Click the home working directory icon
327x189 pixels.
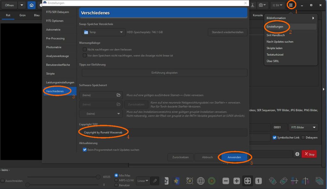tap(31, 5)
